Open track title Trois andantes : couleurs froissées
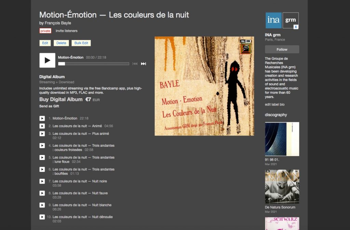 pos(83,148)
